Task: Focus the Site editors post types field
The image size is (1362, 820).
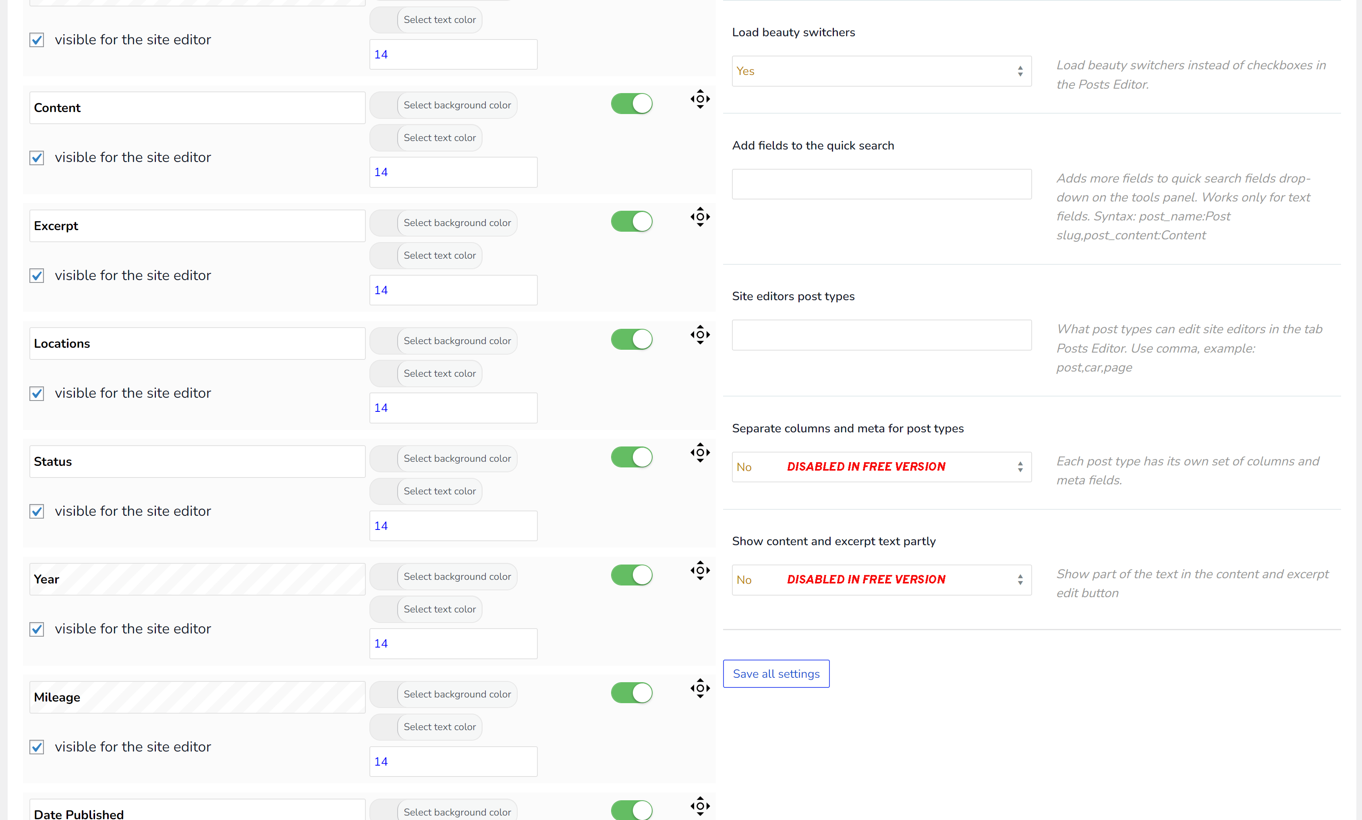Action: [881, 335]
